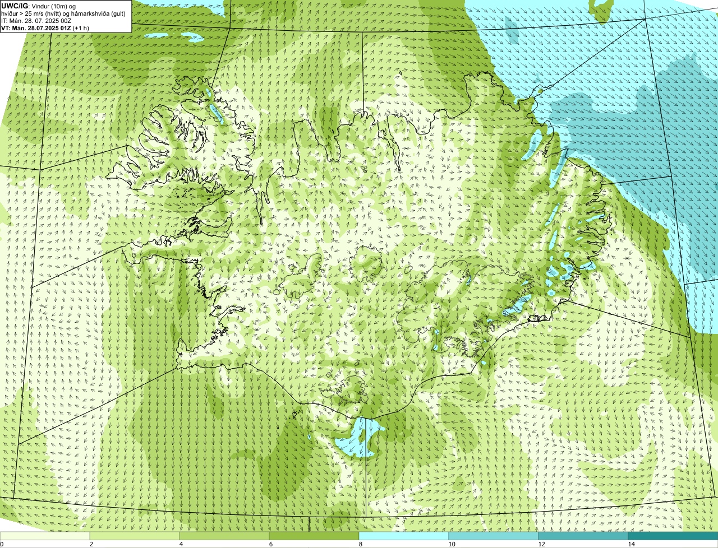The height and width of the screenshot is (548, 718).
Task: Click the legend label "2"
Action: (91, 544)
